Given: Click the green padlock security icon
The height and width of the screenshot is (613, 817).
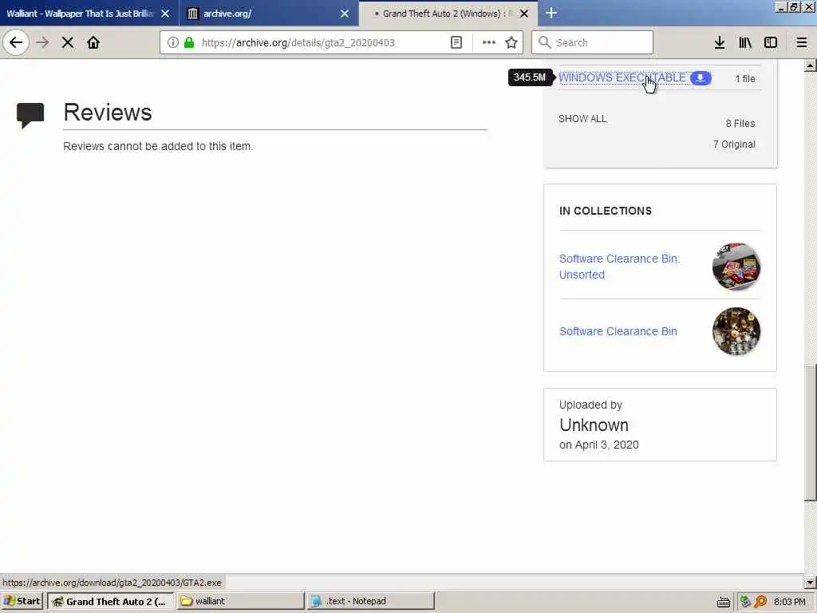Looking at the screenshot, I should 189,42.
